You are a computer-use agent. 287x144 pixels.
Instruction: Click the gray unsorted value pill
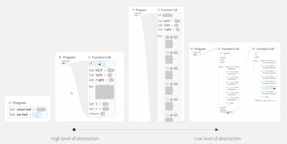tap(41, 110)
